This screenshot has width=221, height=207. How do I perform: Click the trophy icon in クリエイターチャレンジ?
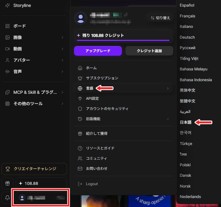point(7,169)
